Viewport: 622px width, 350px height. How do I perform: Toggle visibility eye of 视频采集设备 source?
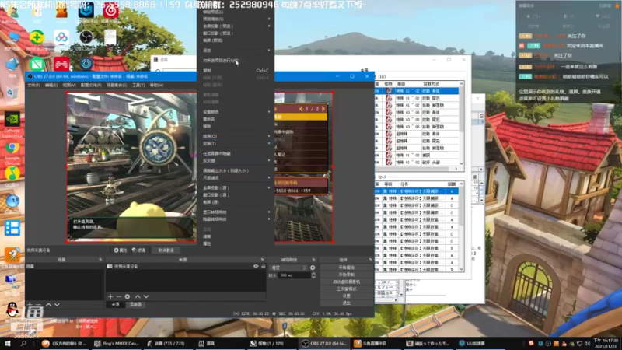(256, 266)
